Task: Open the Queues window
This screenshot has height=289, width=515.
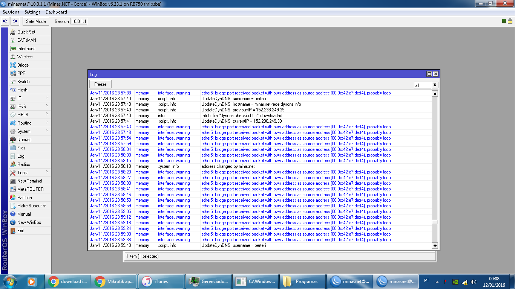Action: click(x=30, y=140)
